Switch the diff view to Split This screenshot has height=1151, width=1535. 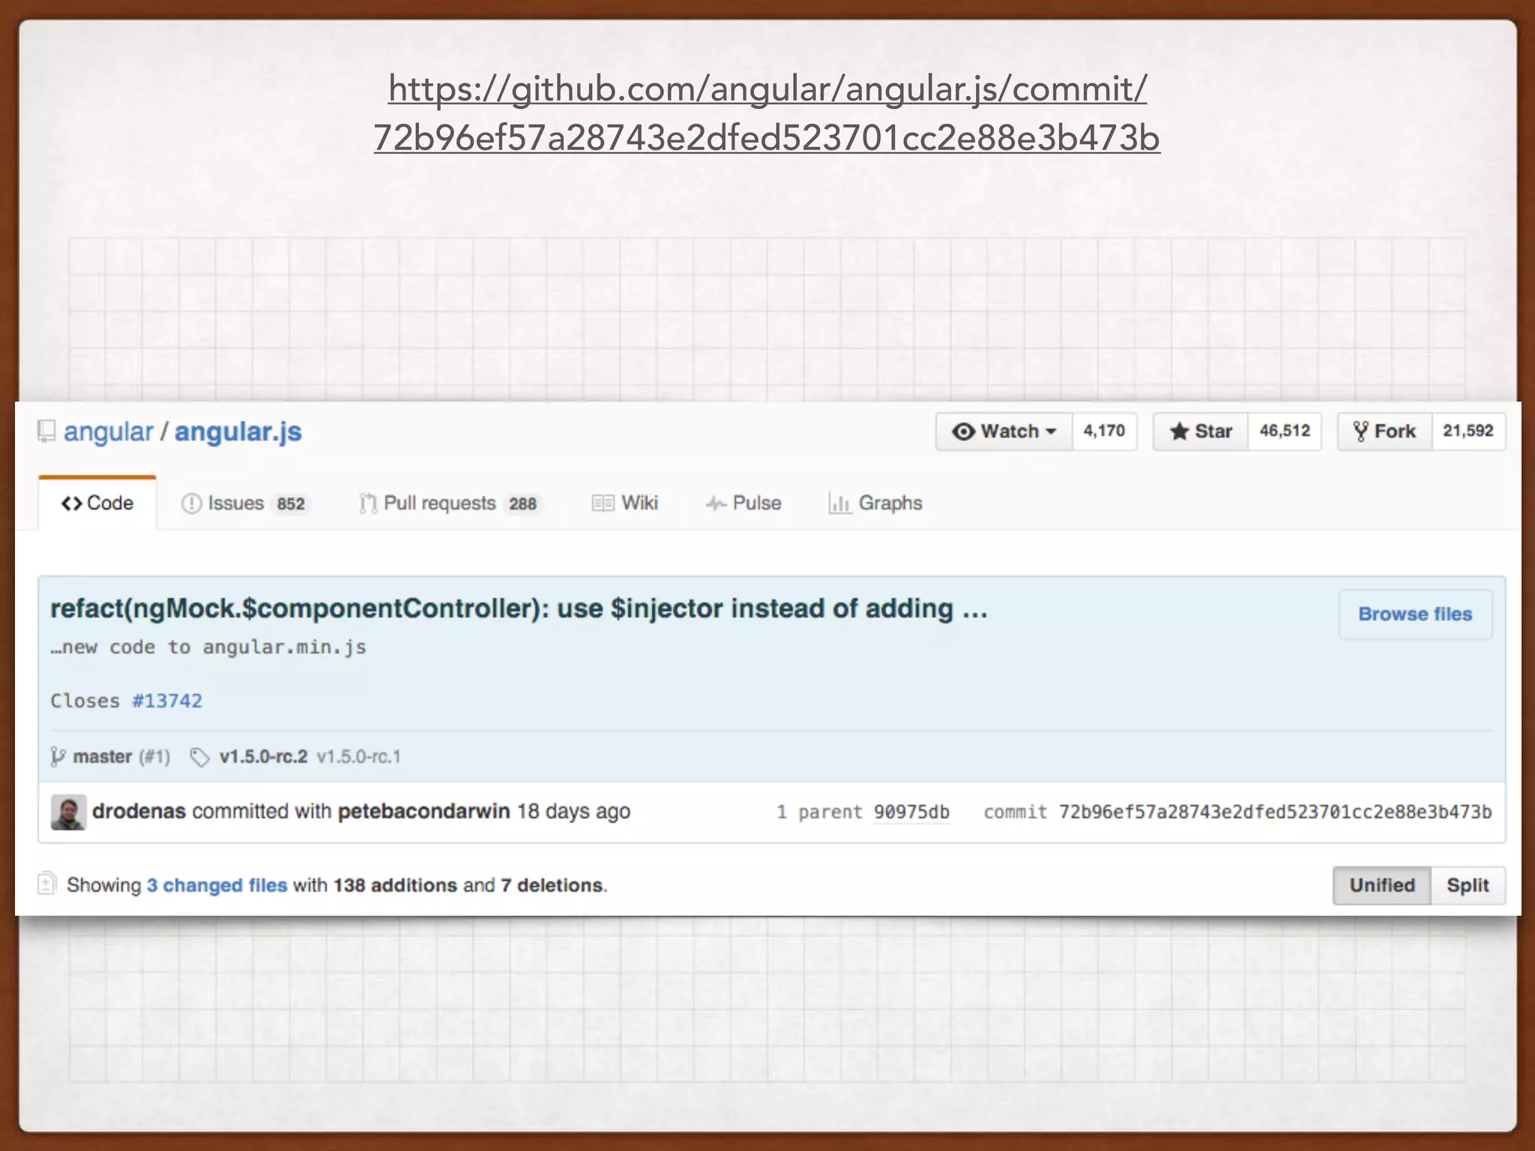click(1468, 885)
